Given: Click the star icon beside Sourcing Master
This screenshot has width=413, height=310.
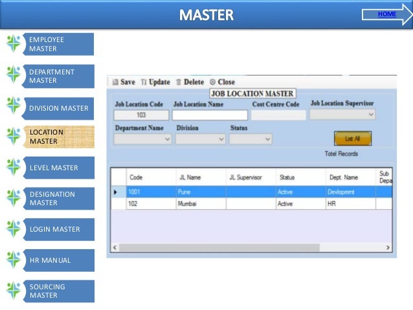Looking at the screenshot, I should pos(14,291).
